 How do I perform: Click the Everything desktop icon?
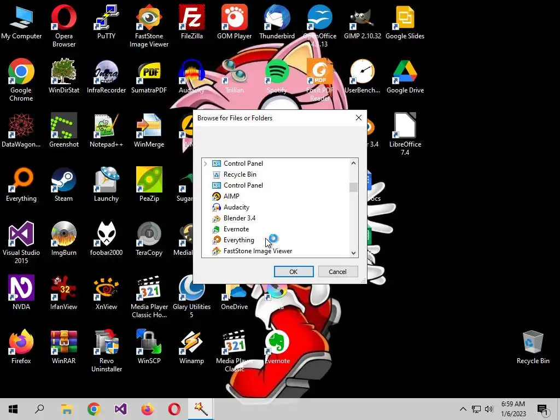pyautogui.click(x=21, y=184)
